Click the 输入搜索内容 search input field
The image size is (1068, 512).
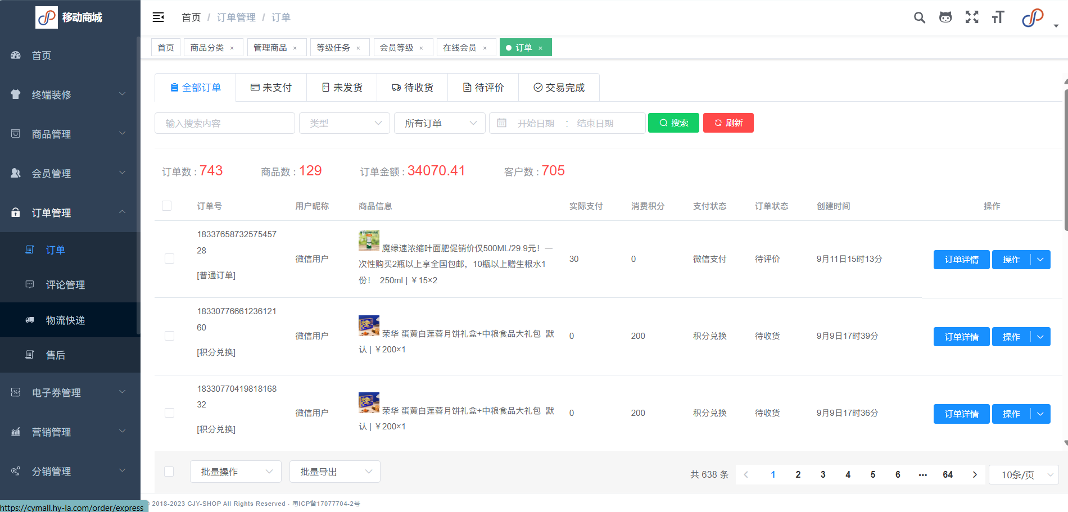coord(225,123)
